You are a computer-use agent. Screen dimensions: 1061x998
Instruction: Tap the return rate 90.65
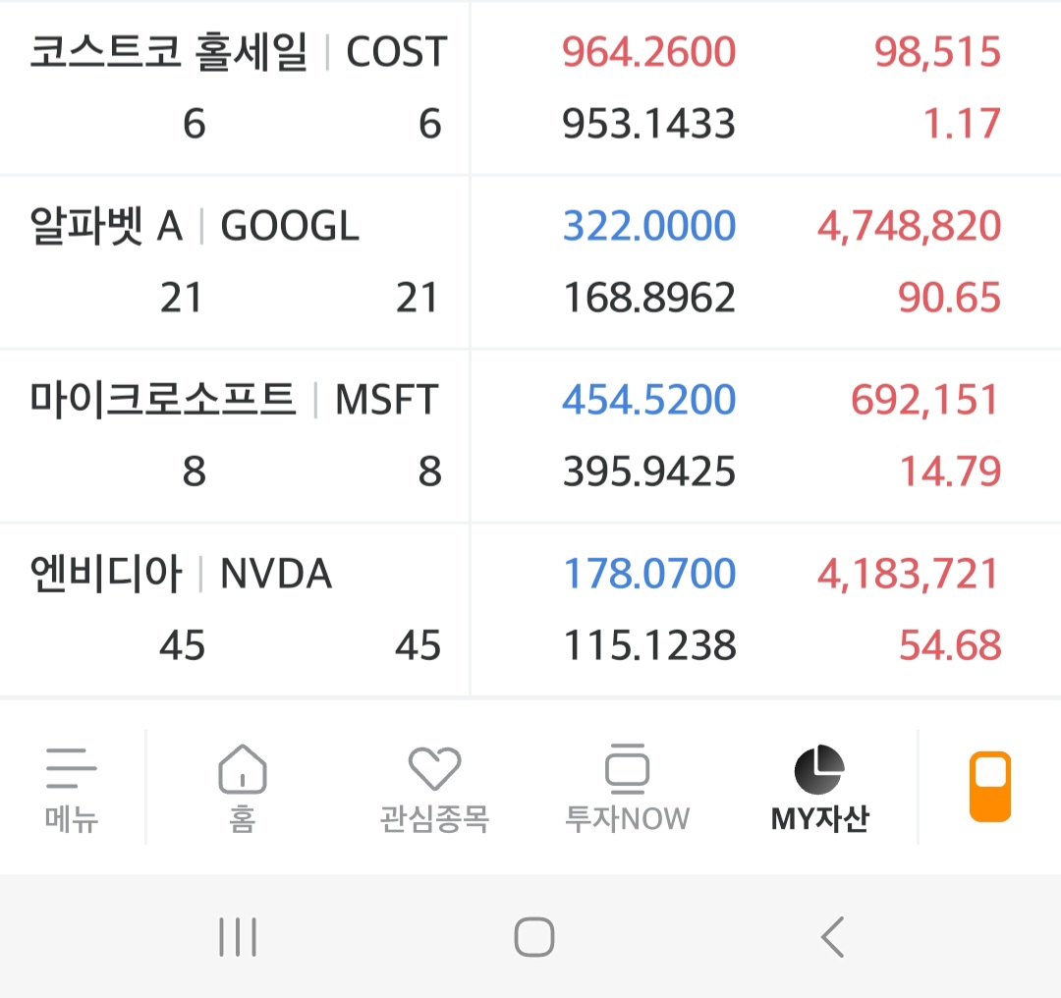(949, 298)
